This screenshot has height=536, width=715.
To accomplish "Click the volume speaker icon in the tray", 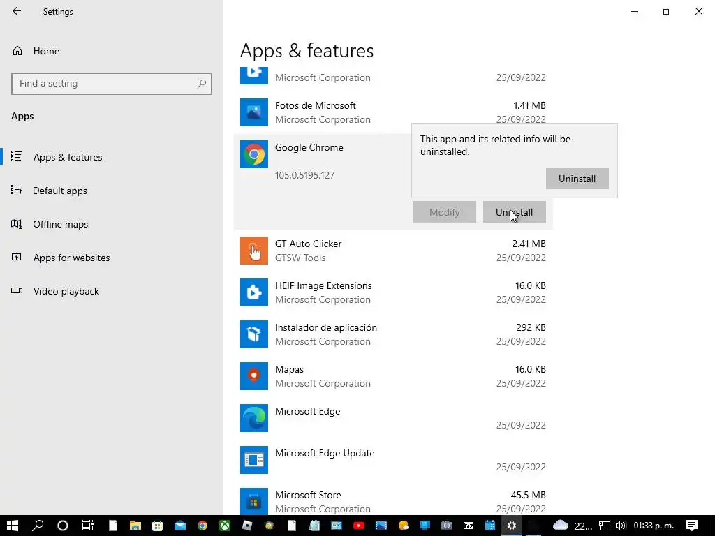I will 620,526.
